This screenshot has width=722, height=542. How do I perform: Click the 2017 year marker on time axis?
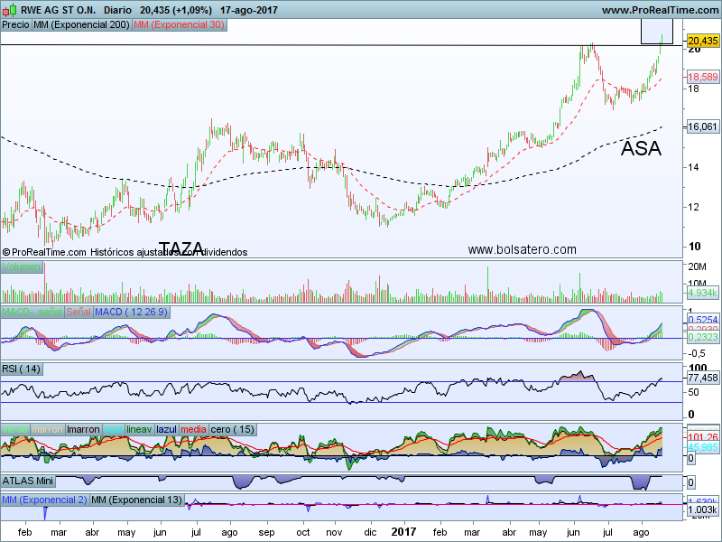403,534
